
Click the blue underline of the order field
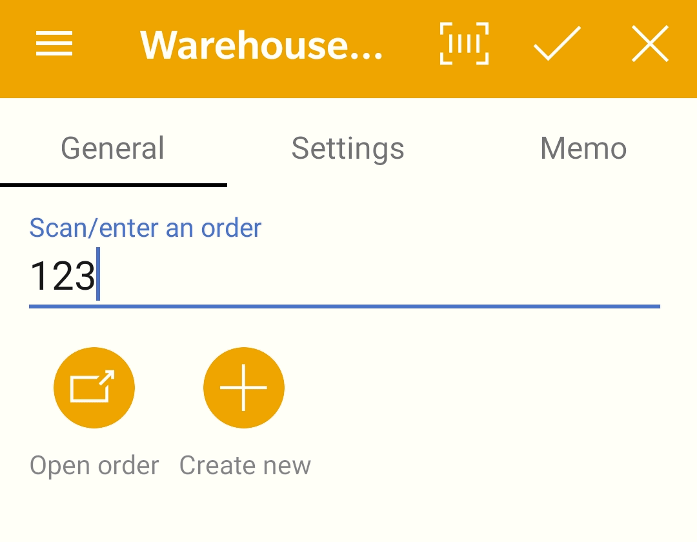tap(345, 306)
